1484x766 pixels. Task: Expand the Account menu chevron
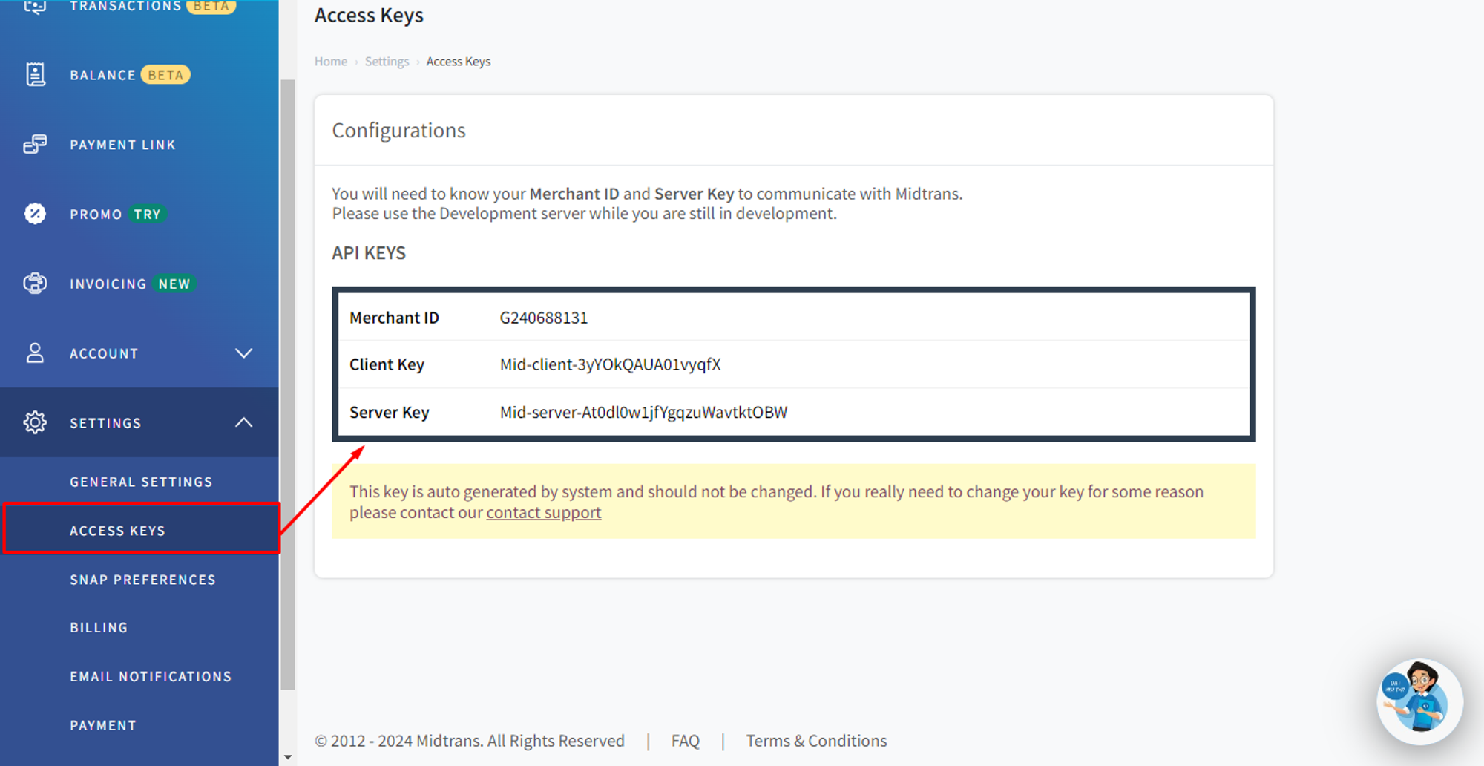pyautogui.click(x=243, y=353)
